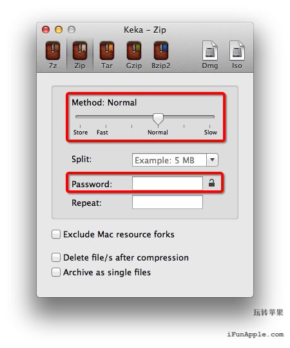Toggle Delete file/s after compression checkbox
The image size is (290, 348).
click(56, 257)
